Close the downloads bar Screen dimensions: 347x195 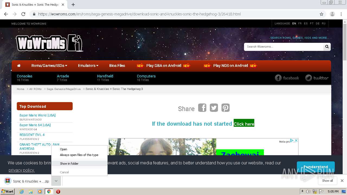point(342,181)
